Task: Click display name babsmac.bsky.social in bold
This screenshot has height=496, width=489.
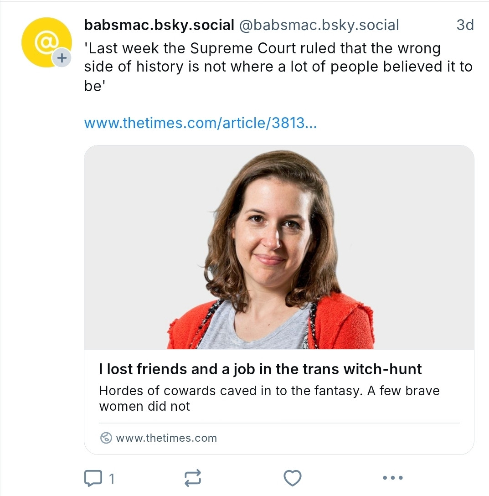Action: (x=159, y=25)
